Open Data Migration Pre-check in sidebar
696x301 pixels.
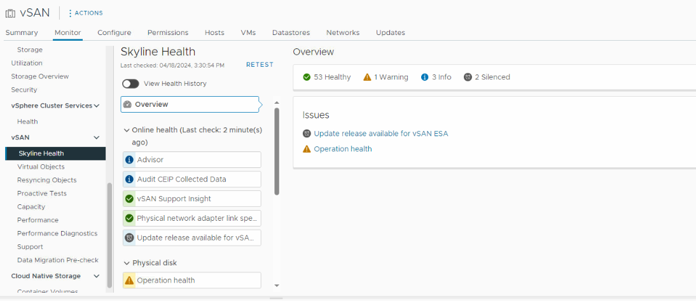(58, 260)
